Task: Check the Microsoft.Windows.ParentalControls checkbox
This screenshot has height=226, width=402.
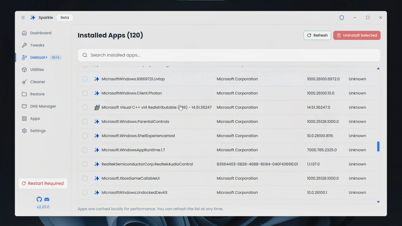Action: (x=85, y=122)
